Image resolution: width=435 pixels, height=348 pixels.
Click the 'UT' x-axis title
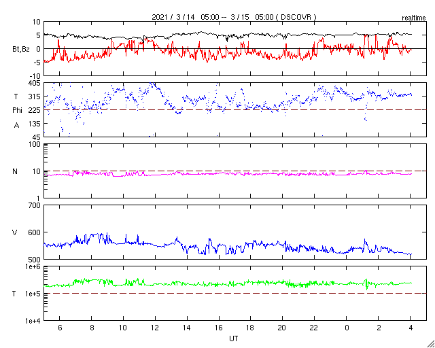(x=234, y=338)
